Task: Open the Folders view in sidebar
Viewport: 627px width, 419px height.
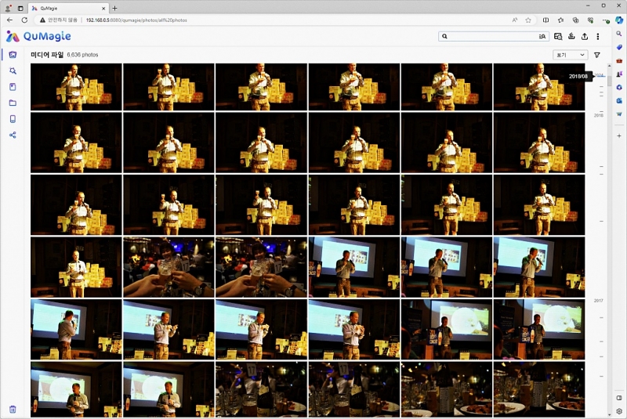Action: pos(13,103)
